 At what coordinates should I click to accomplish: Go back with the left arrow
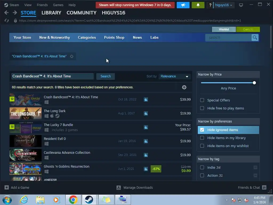(6, 13)
